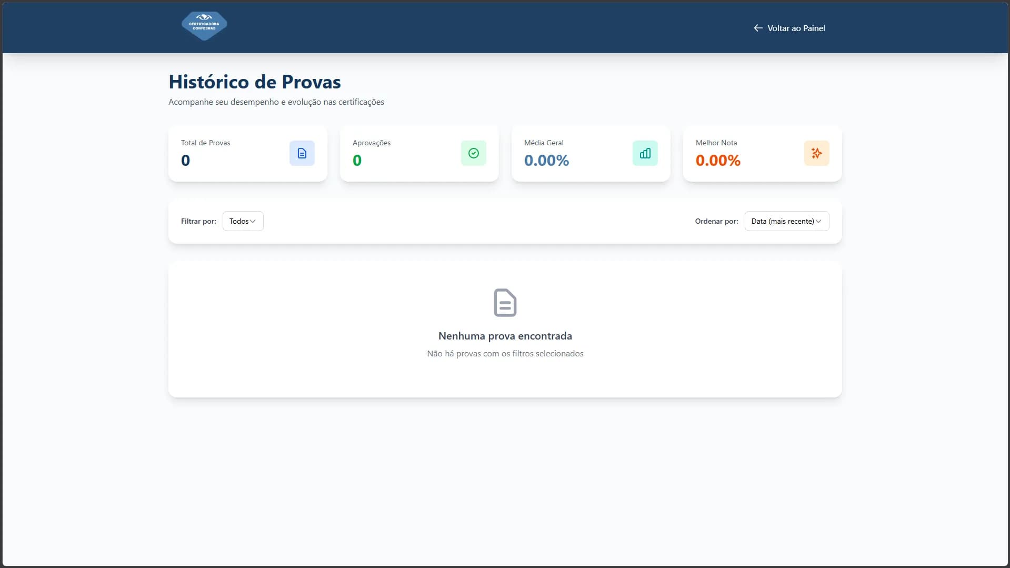Click the document icon in Total de Provas card
Viewport: 1010px width, 568px height.
pyautogui.click(x=302, y=153)
